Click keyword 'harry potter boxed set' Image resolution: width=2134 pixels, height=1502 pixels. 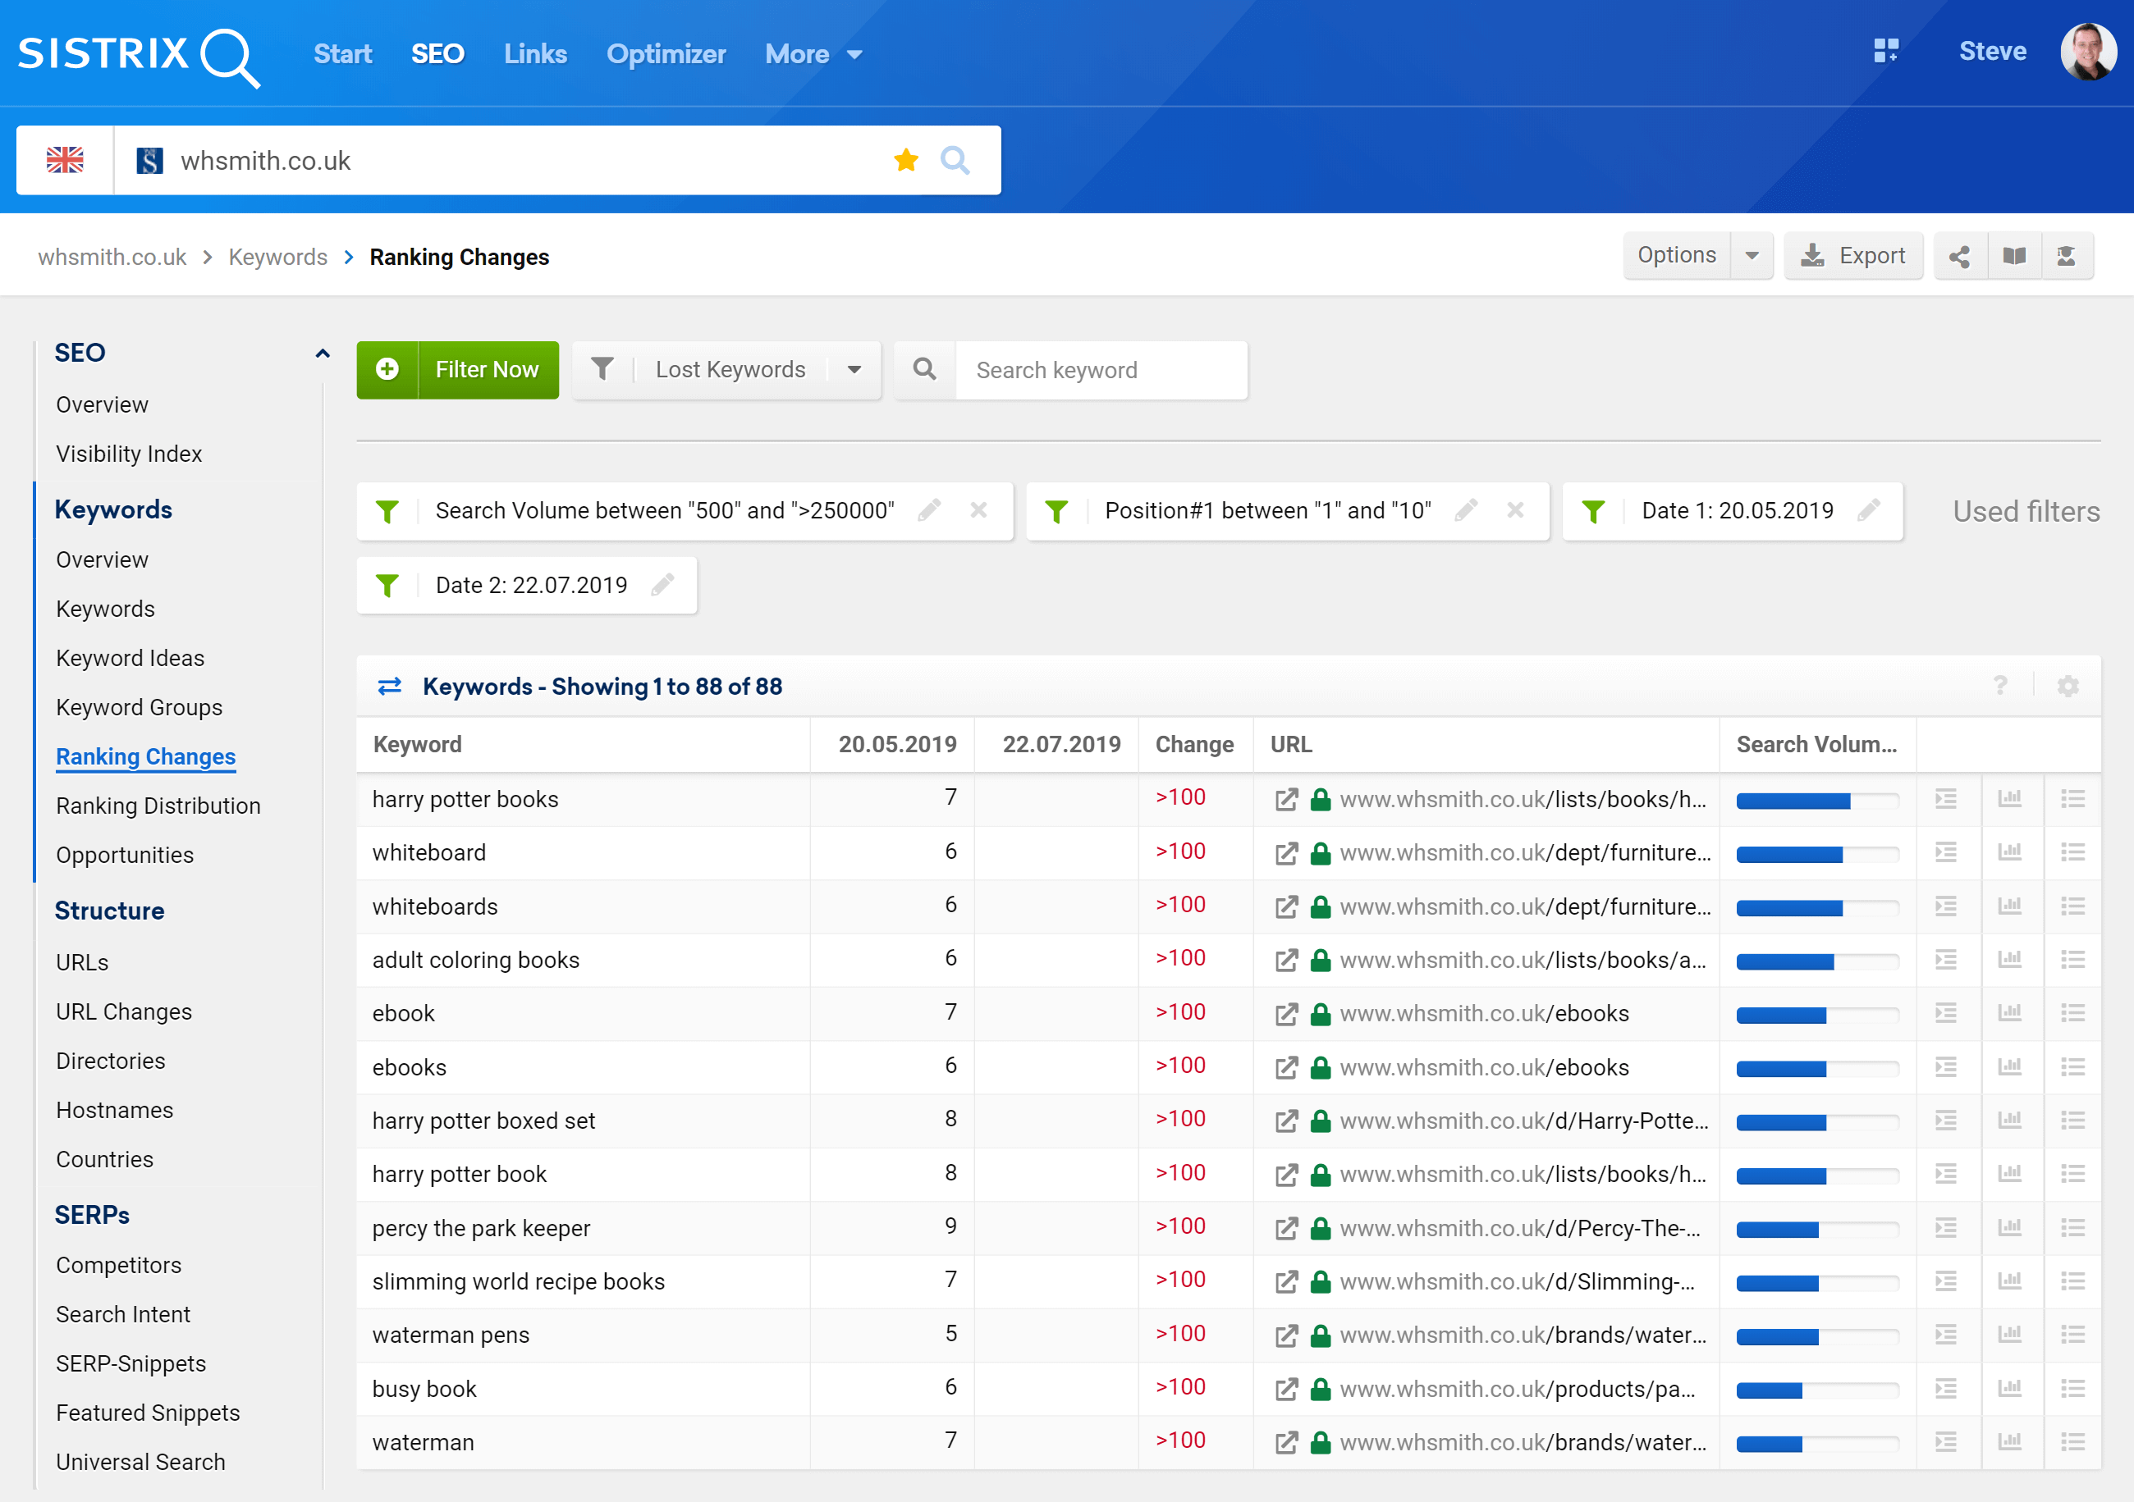[x=483, y=1121]
